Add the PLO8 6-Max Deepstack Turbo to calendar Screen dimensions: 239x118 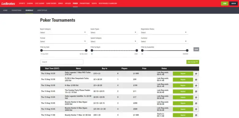pyautogui.click(x=196, y=80)
